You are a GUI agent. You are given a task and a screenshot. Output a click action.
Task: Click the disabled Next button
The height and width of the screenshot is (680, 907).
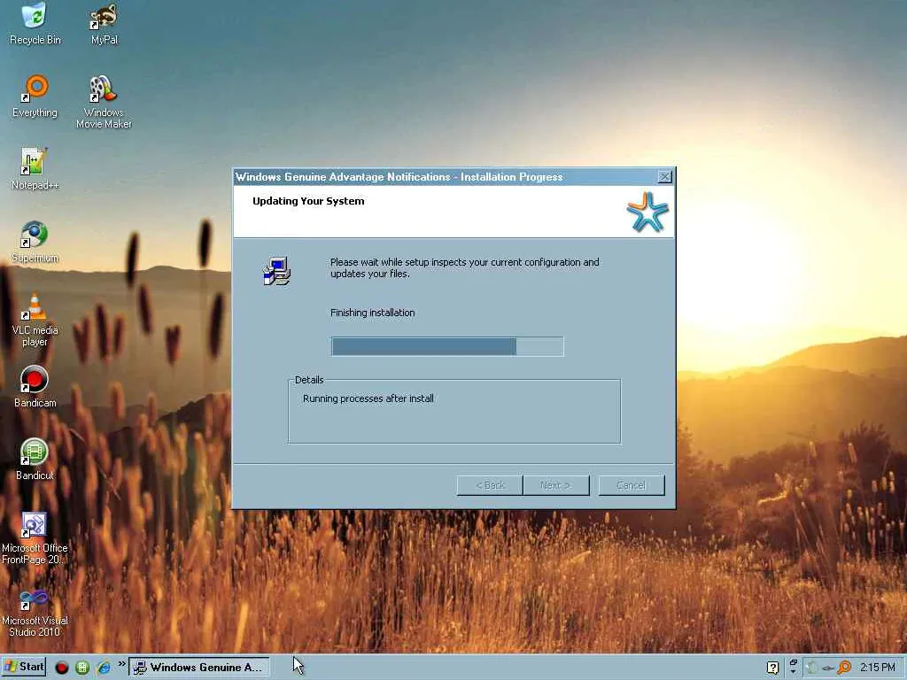(x=556, y=485)
